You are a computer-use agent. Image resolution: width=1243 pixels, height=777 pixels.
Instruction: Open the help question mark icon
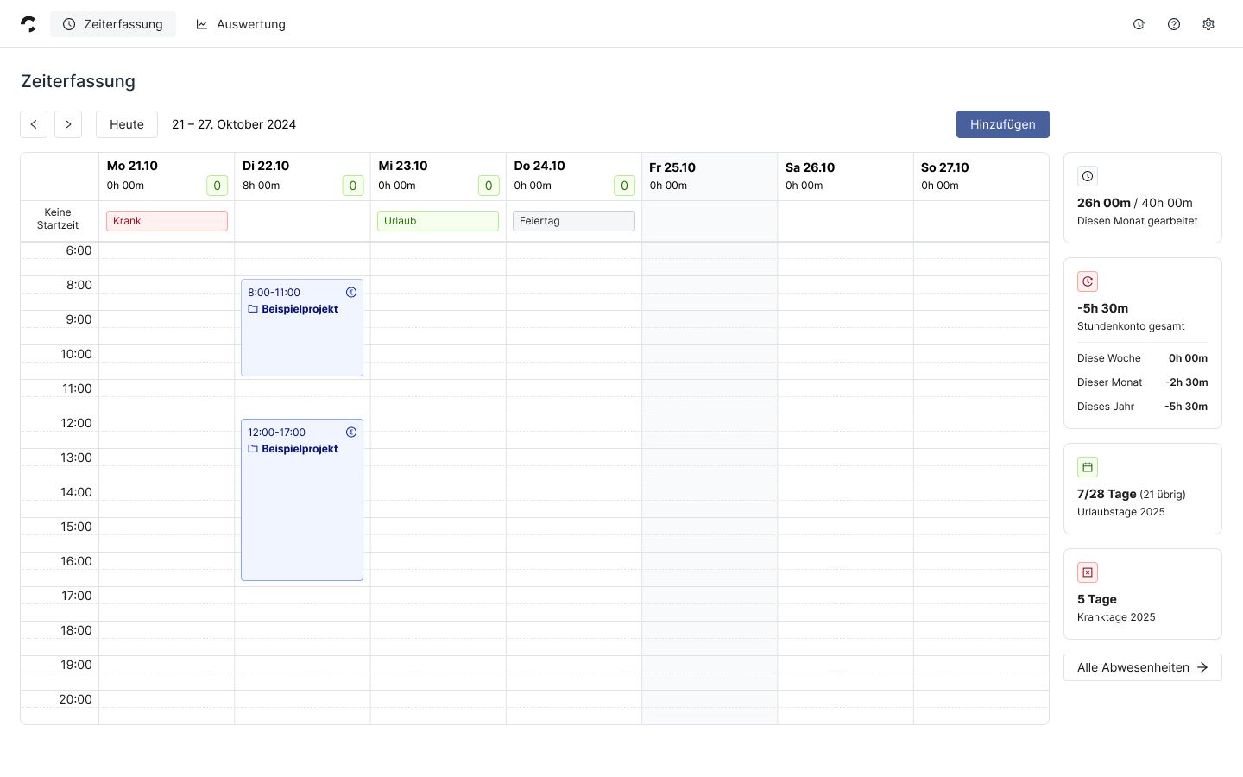(x=1174, y=24)
